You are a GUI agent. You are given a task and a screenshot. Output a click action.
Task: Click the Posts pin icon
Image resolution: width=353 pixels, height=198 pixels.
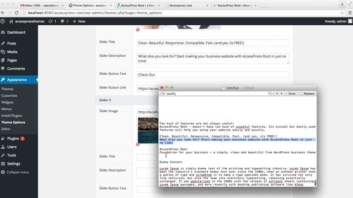(x=3, y=43)
